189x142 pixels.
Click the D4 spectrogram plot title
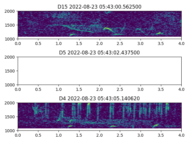(100, 99)
